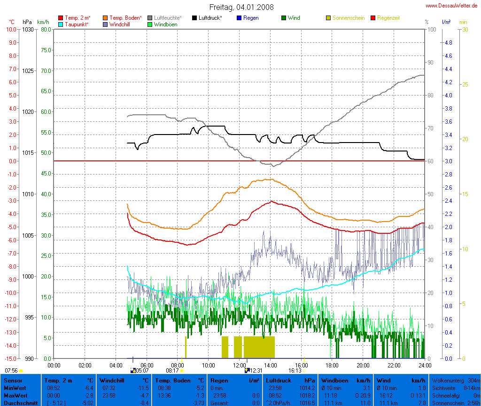Click the Windchill legend label
The width and height of the screenshot is (481, 406).
(121, 24)
